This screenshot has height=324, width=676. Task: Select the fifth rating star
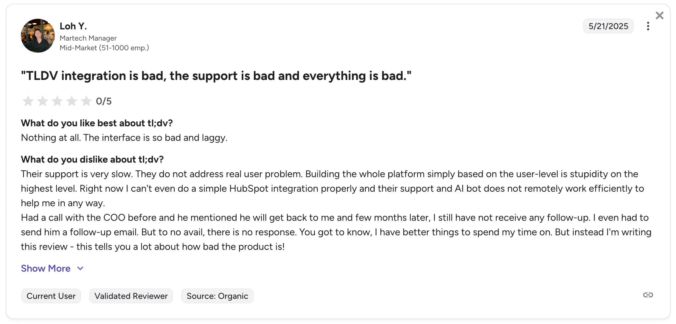pos(87,101)
